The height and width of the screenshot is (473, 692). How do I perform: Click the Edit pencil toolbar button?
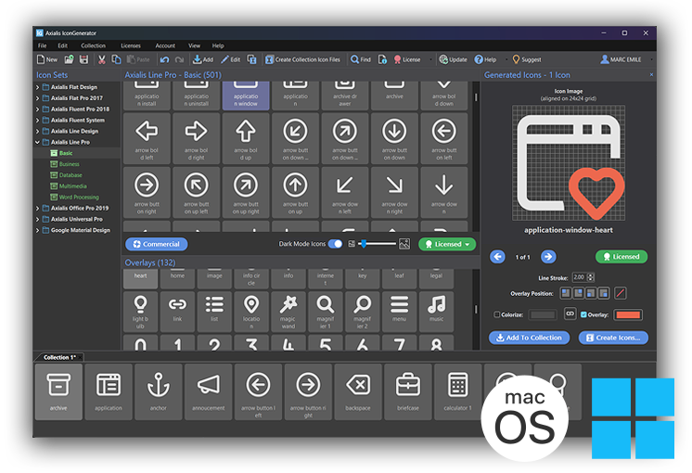230,59
